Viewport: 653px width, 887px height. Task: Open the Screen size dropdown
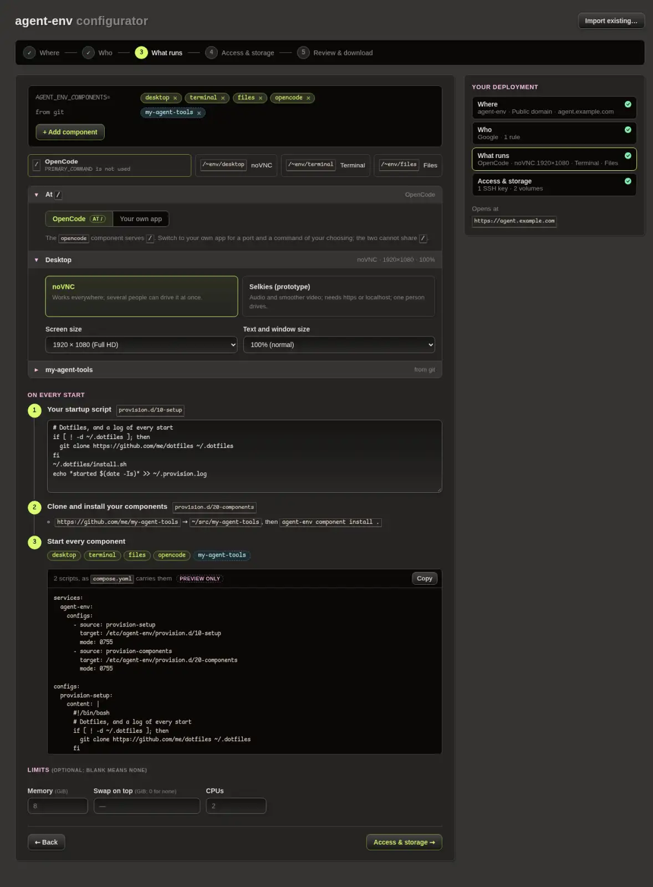pyautogui.click(x=141, y=345)
